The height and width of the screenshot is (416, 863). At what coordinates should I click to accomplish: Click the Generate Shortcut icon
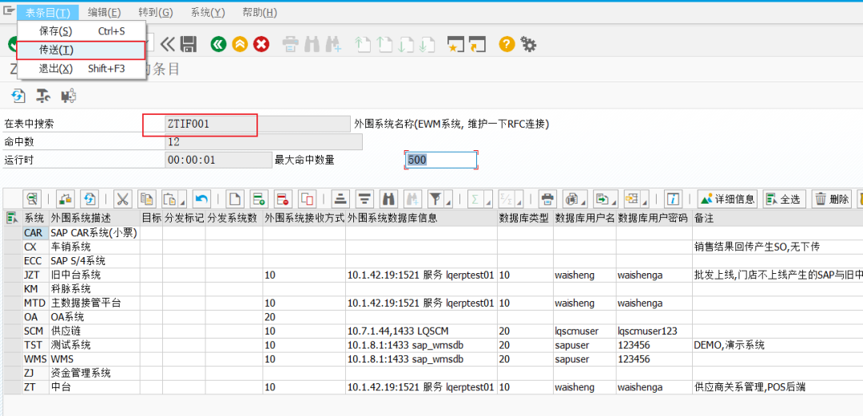(476, 45)
